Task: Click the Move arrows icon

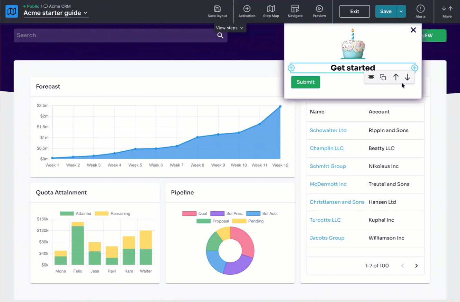Action: [x=447, y=9]
